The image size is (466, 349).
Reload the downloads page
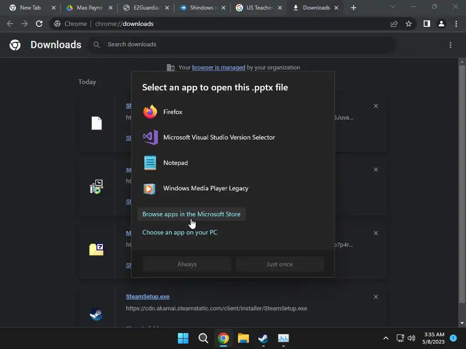[x=39, y=24]
